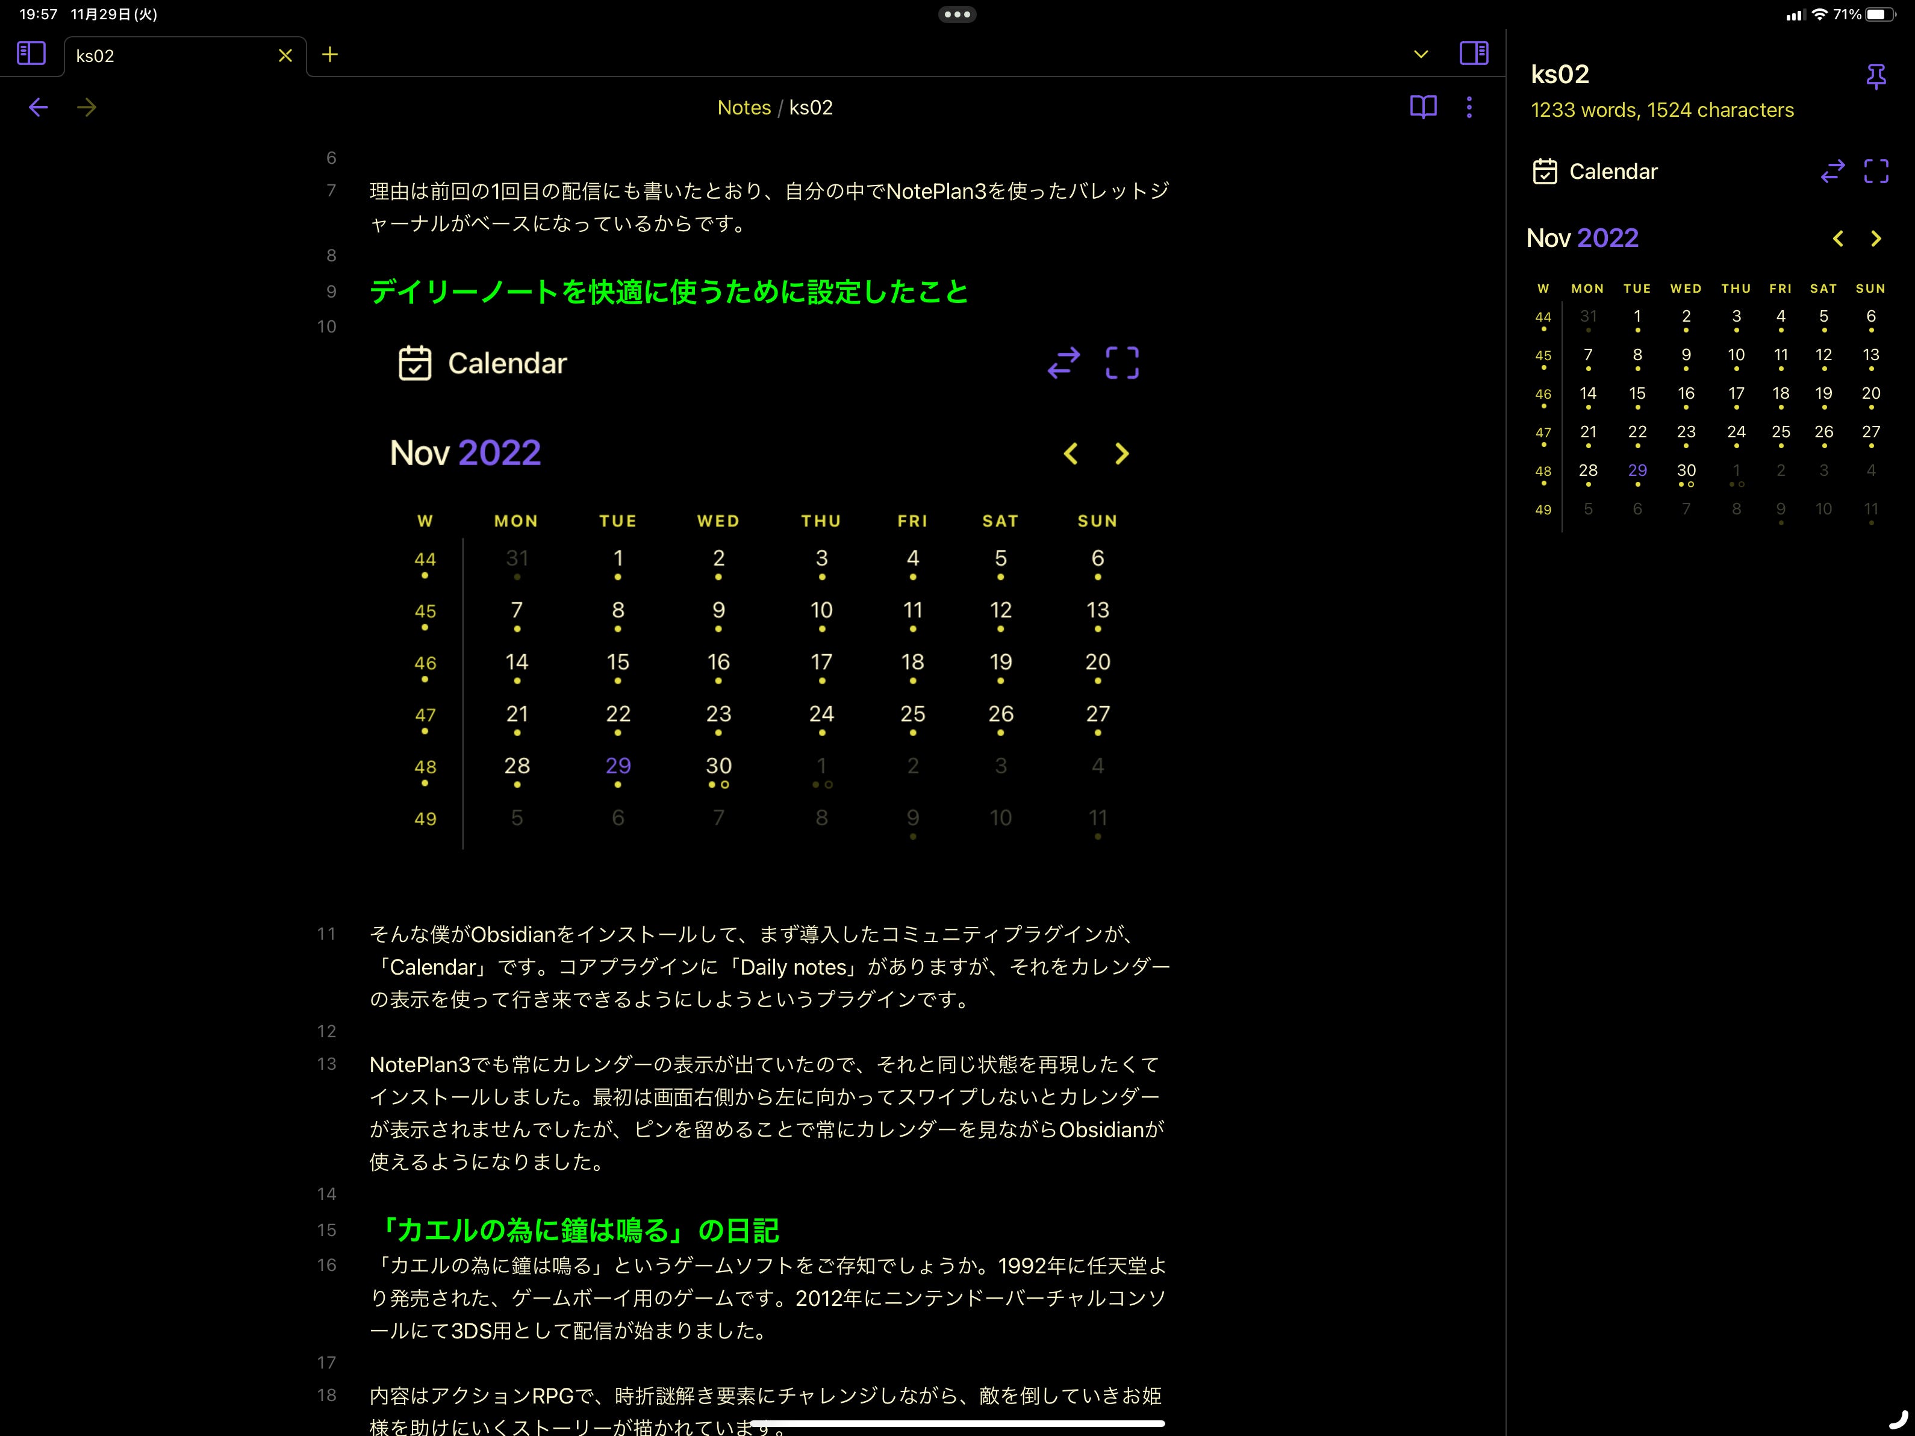Navigate forward with right arrow

point(87,107)
